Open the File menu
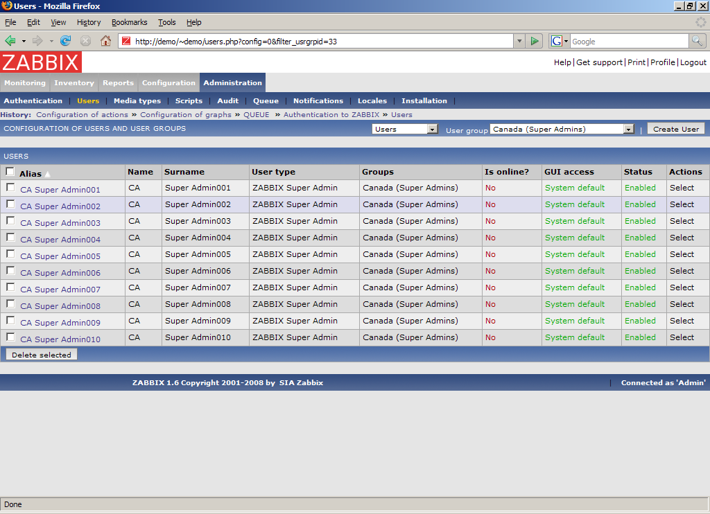Screen dimensions: 710x514 click(10, 22)
